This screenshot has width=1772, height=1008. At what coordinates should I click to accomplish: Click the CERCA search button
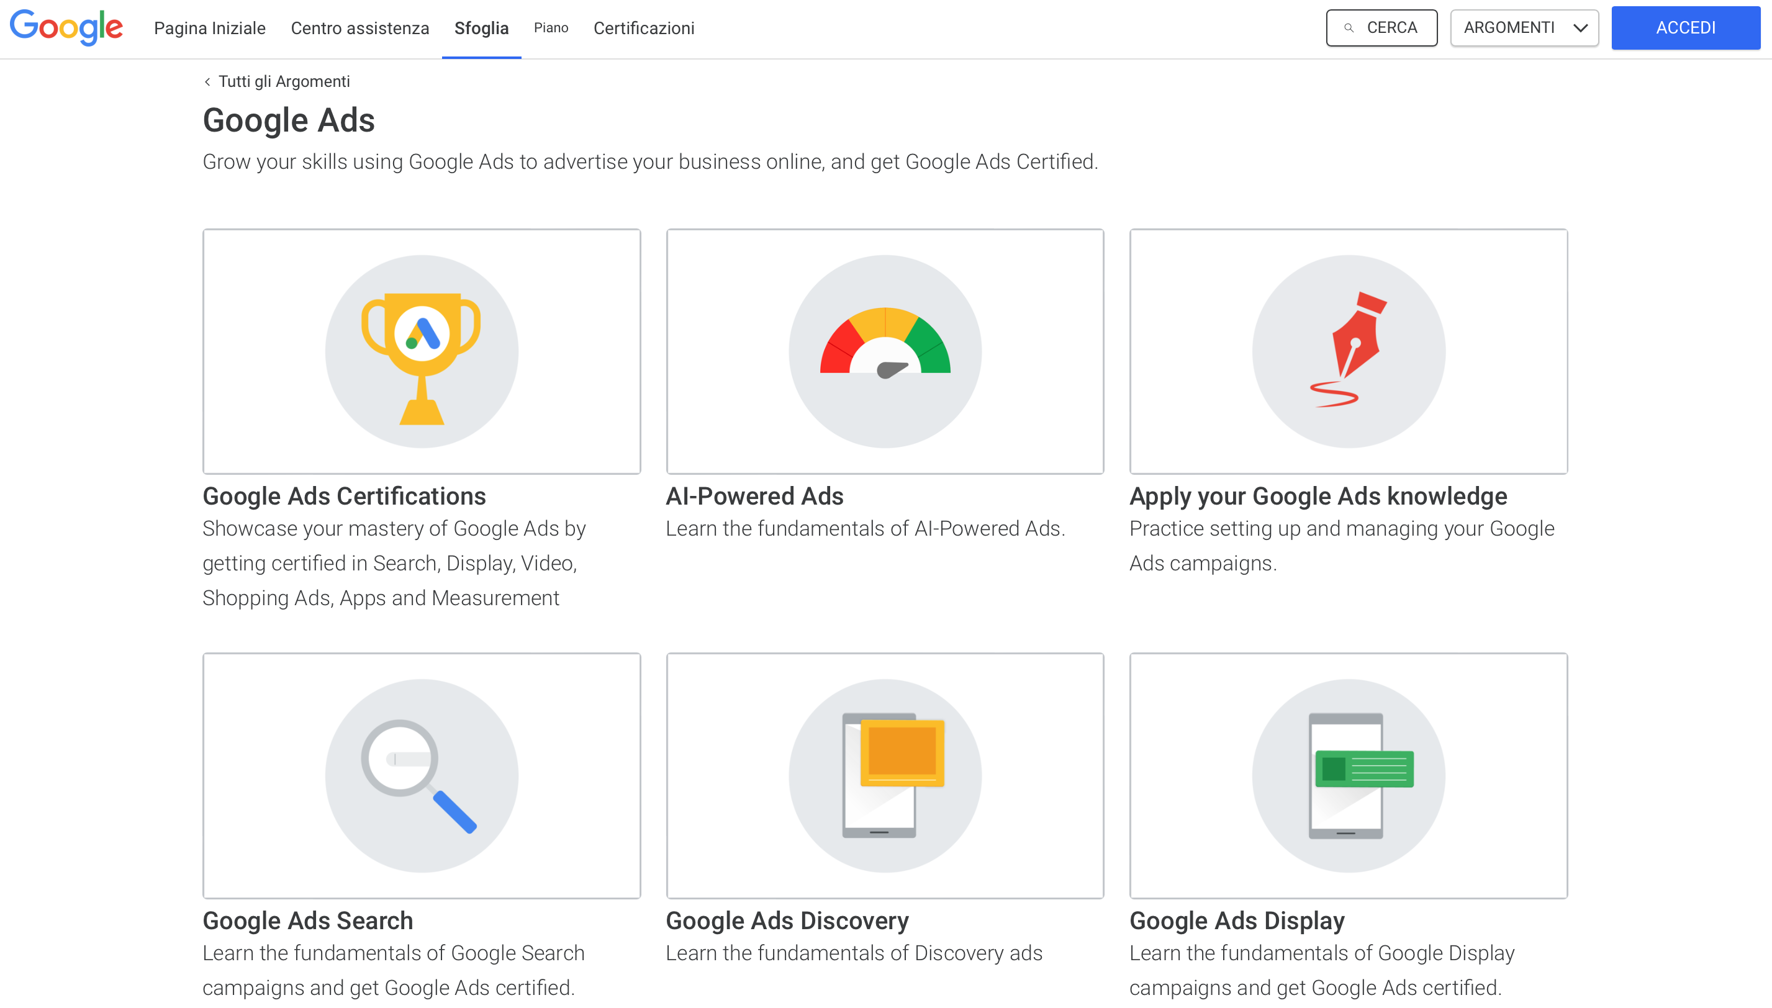(x=1381, y=28)
